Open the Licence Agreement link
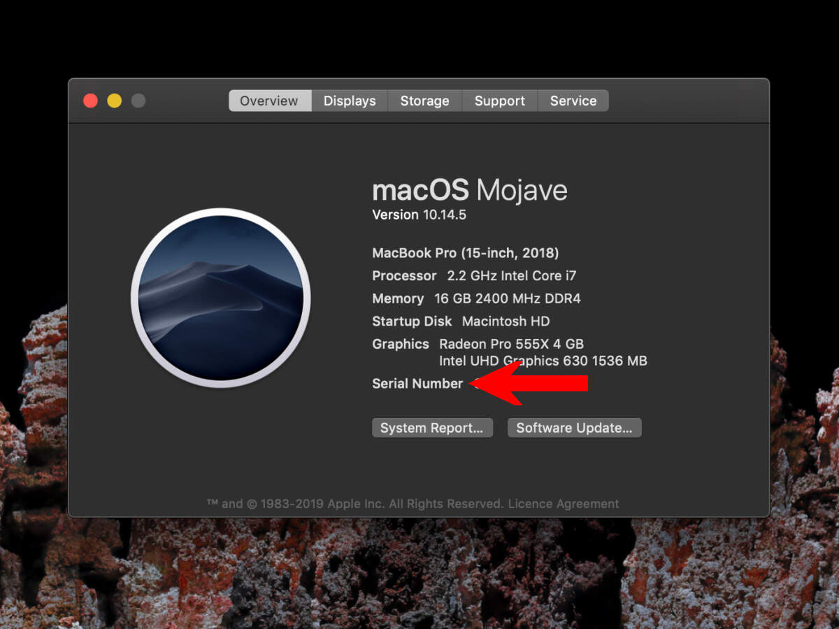 (x=564, y=504)
